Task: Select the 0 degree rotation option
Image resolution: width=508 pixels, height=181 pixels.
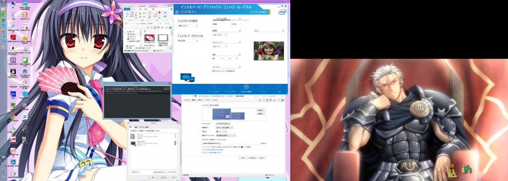Action: (213, 59)
